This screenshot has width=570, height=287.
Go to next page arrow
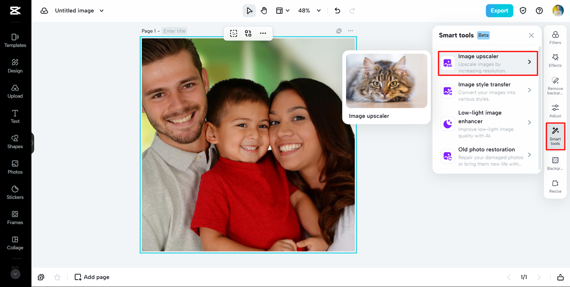(539, 277)
